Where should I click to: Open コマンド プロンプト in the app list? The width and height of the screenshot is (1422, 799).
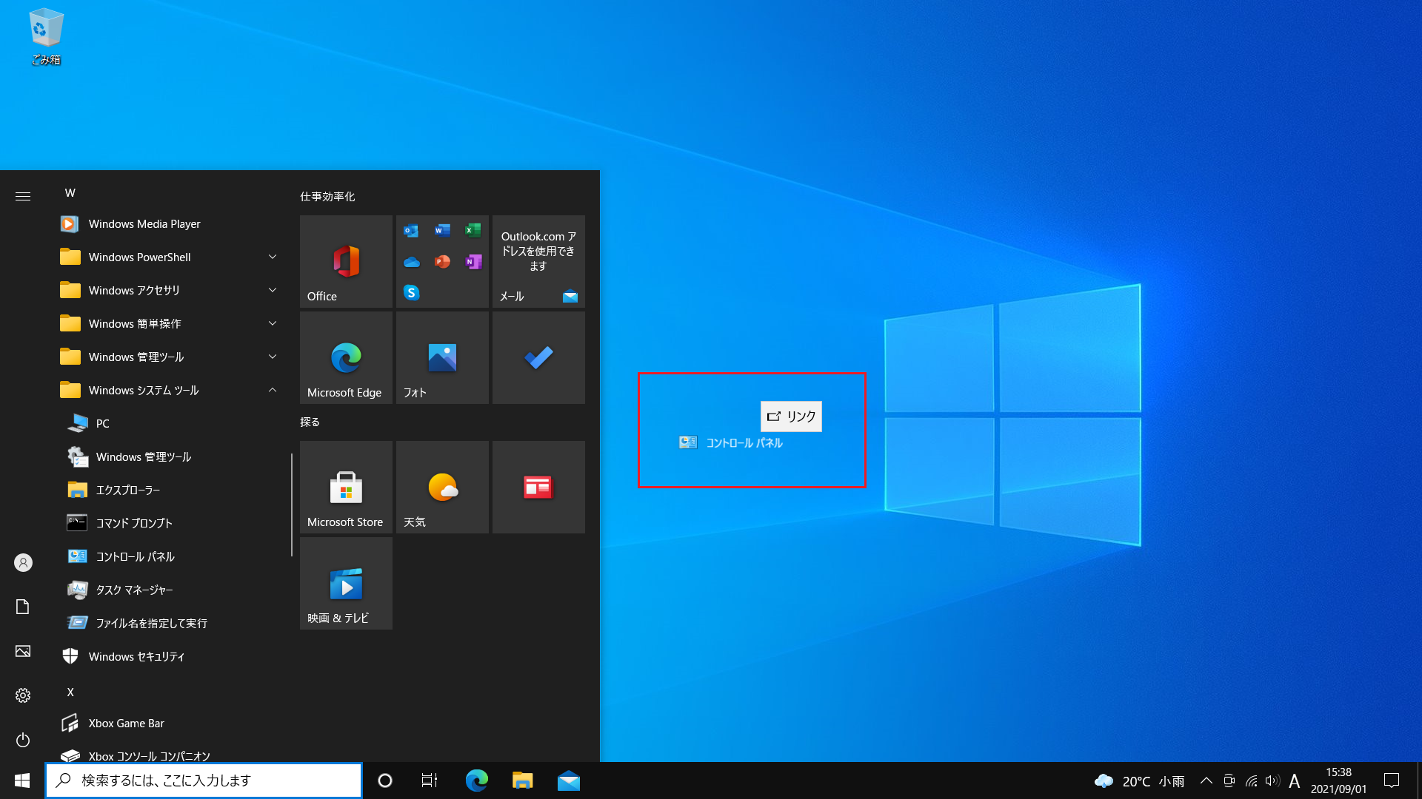click(169, 523)
